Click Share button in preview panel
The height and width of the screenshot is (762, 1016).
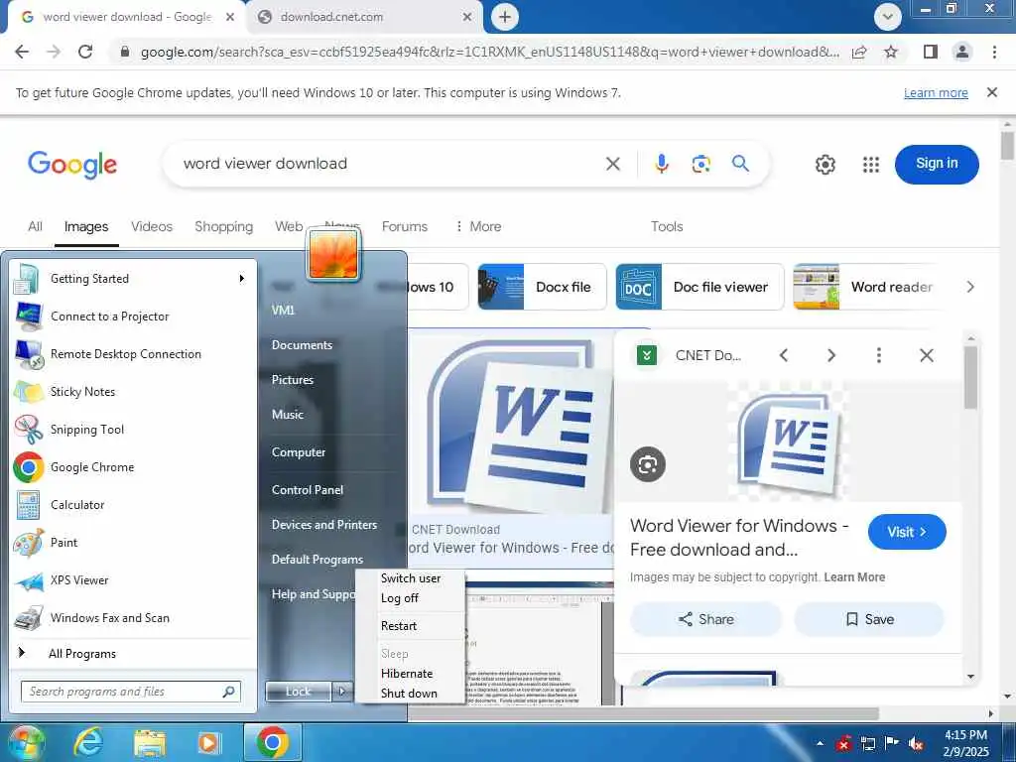tap(705, 619)
